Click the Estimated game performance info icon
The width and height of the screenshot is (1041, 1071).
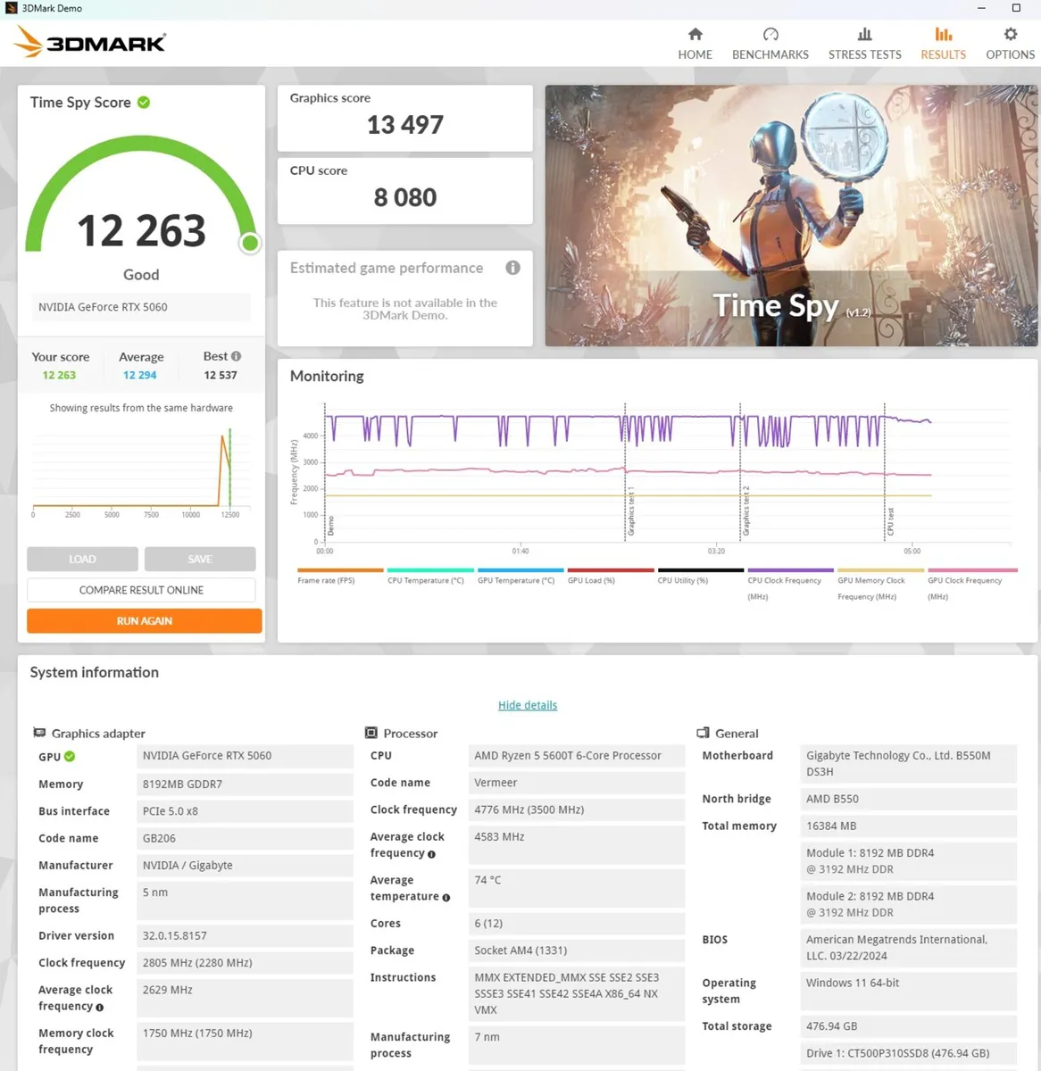tap(512, 268)
